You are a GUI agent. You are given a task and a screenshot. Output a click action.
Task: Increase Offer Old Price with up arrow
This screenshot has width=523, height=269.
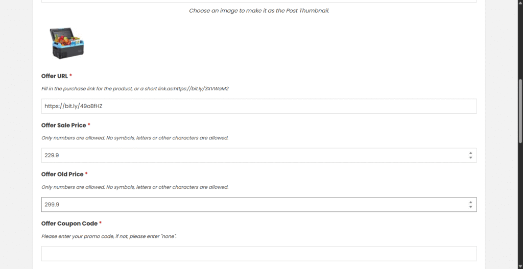click(x=470, y=202)
